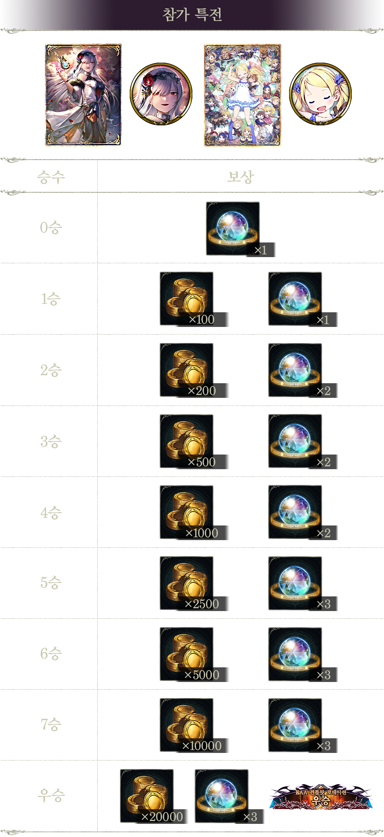Image resolution: width=384 pixels, height=837 pixels.
Task: Open the chibi crowd card artwork
Action: point(243,95)
